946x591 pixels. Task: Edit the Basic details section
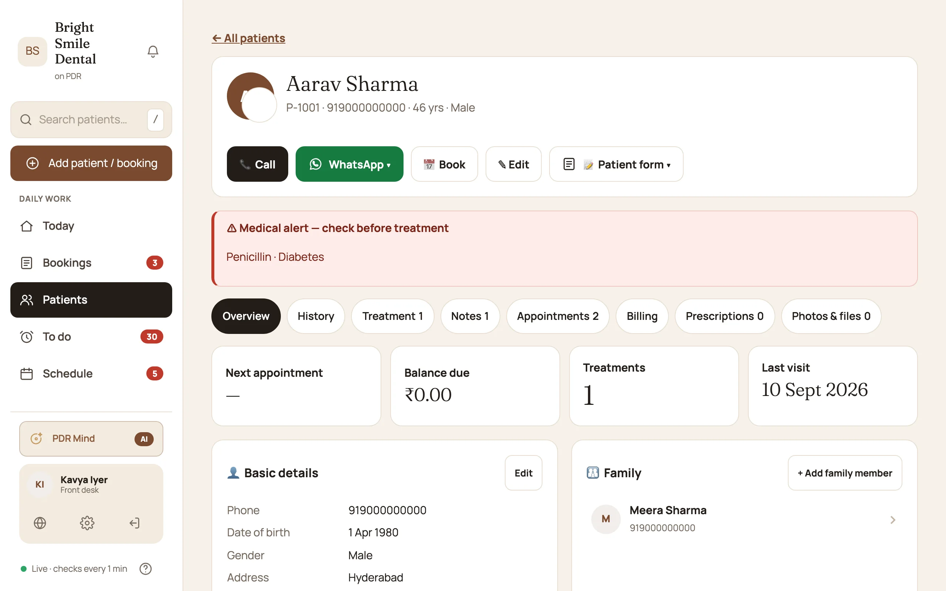click(x=523, y=473)
